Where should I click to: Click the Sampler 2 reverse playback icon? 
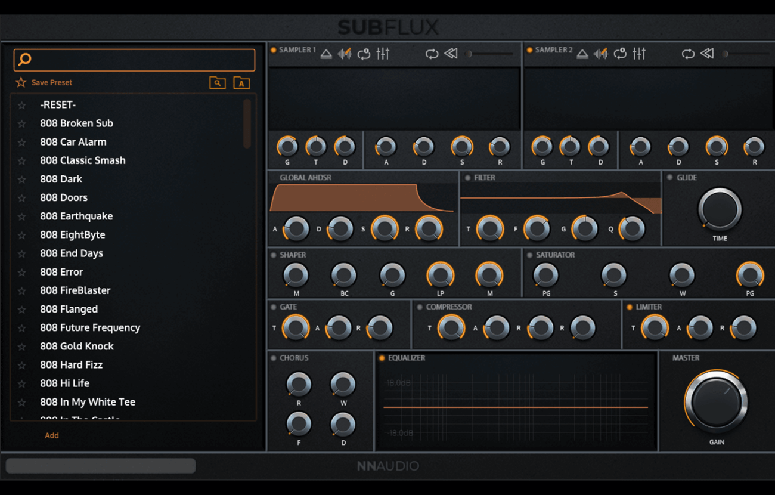tap(707, 54)
